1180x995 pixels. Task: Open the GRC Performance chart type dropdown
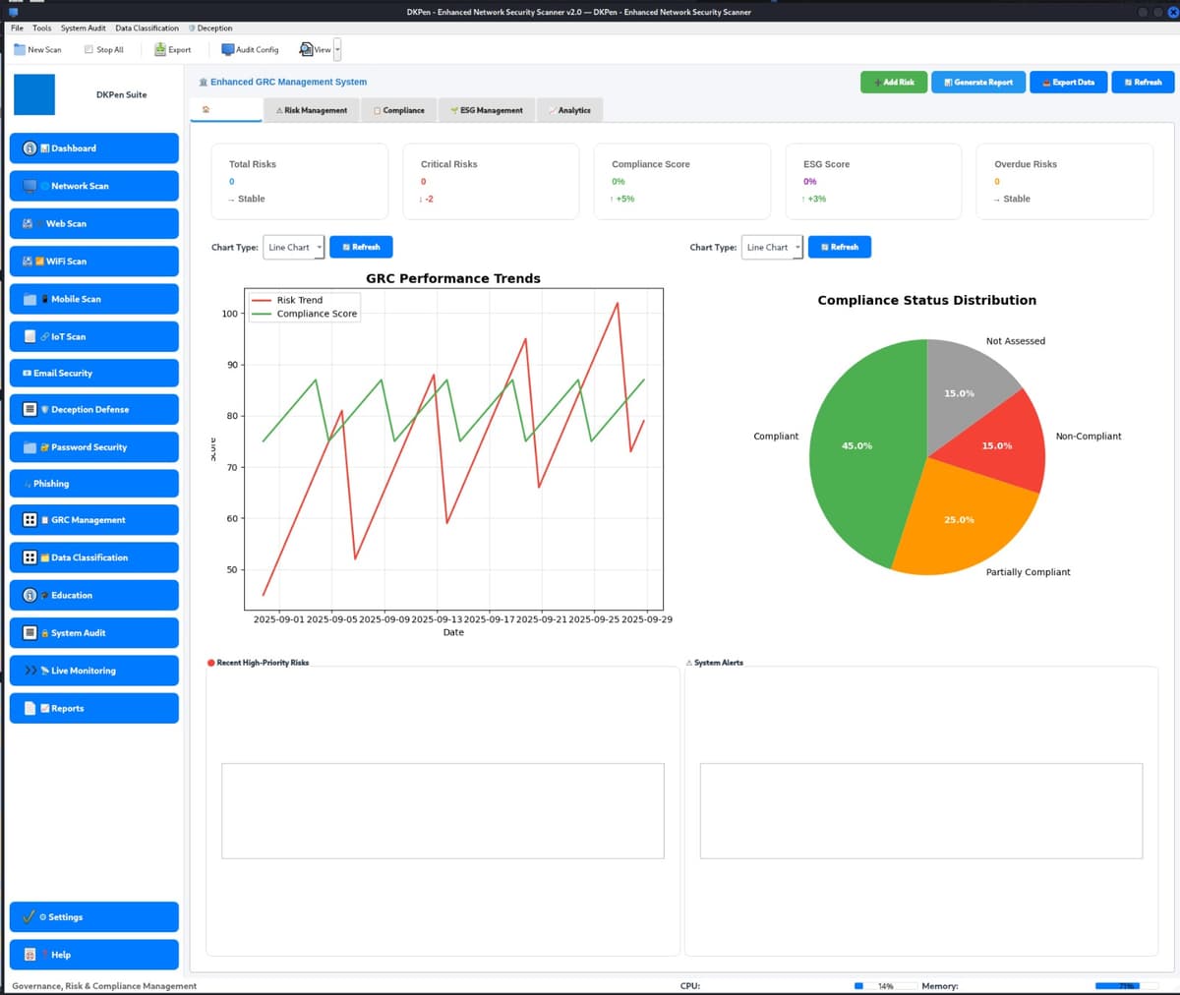tap(293, 247)
